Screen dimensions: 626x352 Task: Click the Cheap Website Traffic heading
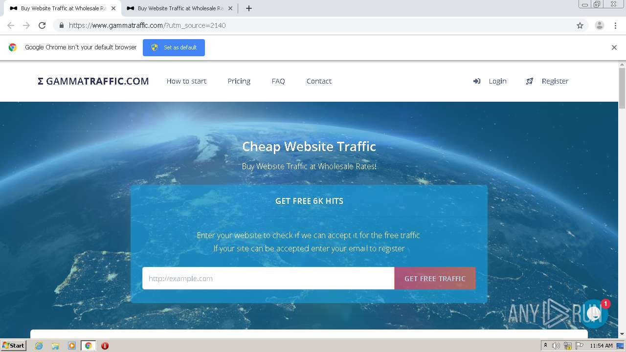(x=309, y=146)
